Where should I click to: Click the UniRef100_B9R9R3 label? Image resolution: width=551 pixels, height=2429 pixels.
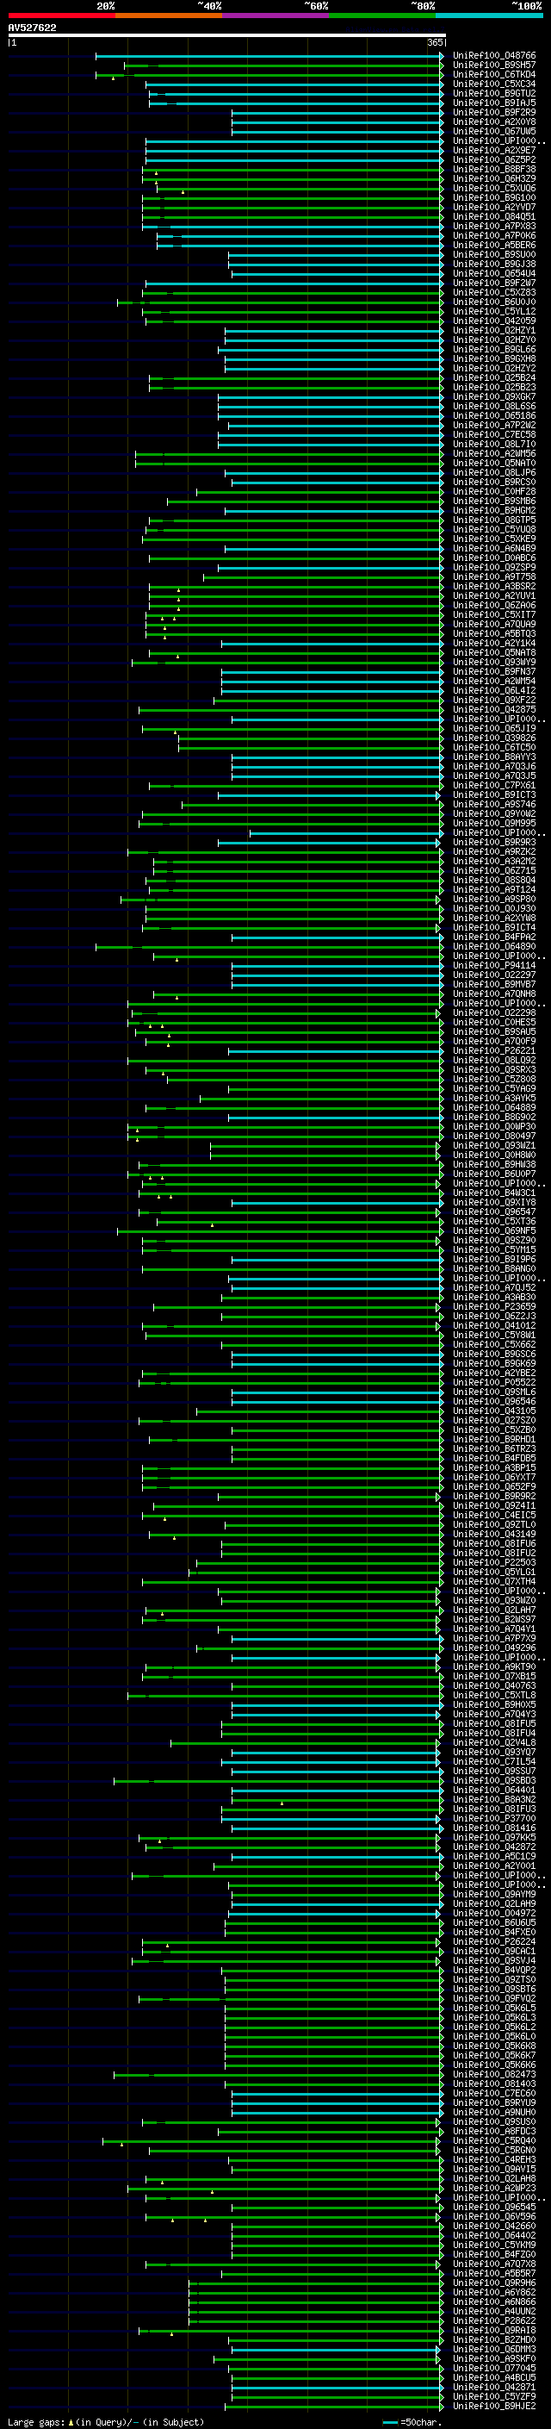[x=493, y=842]
